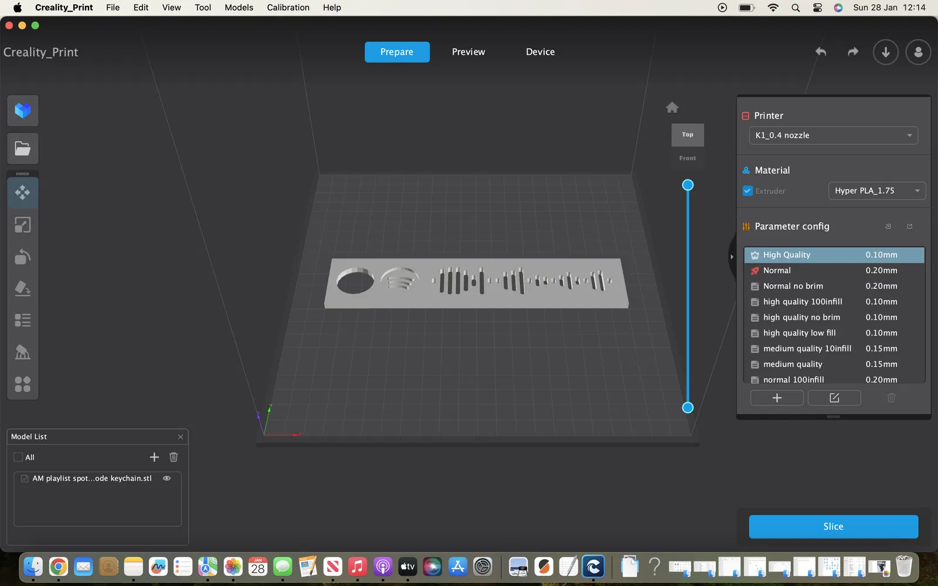This screenshot has width=938, height=586.
Task: Select the Lay flat tool icon
Action: coord(23,288)
